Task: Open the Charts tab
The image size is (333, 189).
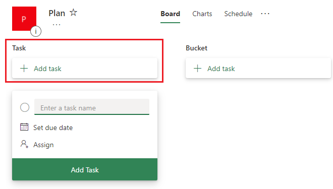Action: (202, 14)
